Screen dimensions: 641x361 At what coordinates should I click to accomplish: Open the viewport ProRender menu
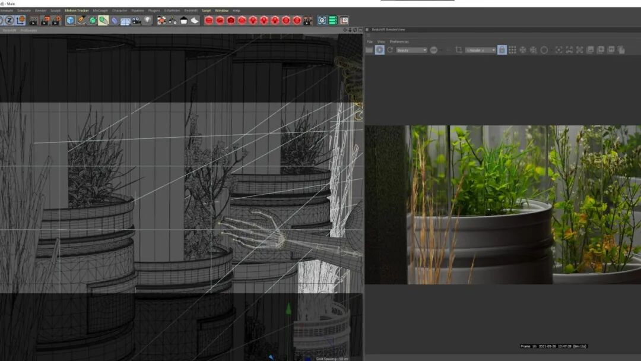click(28, 30)
